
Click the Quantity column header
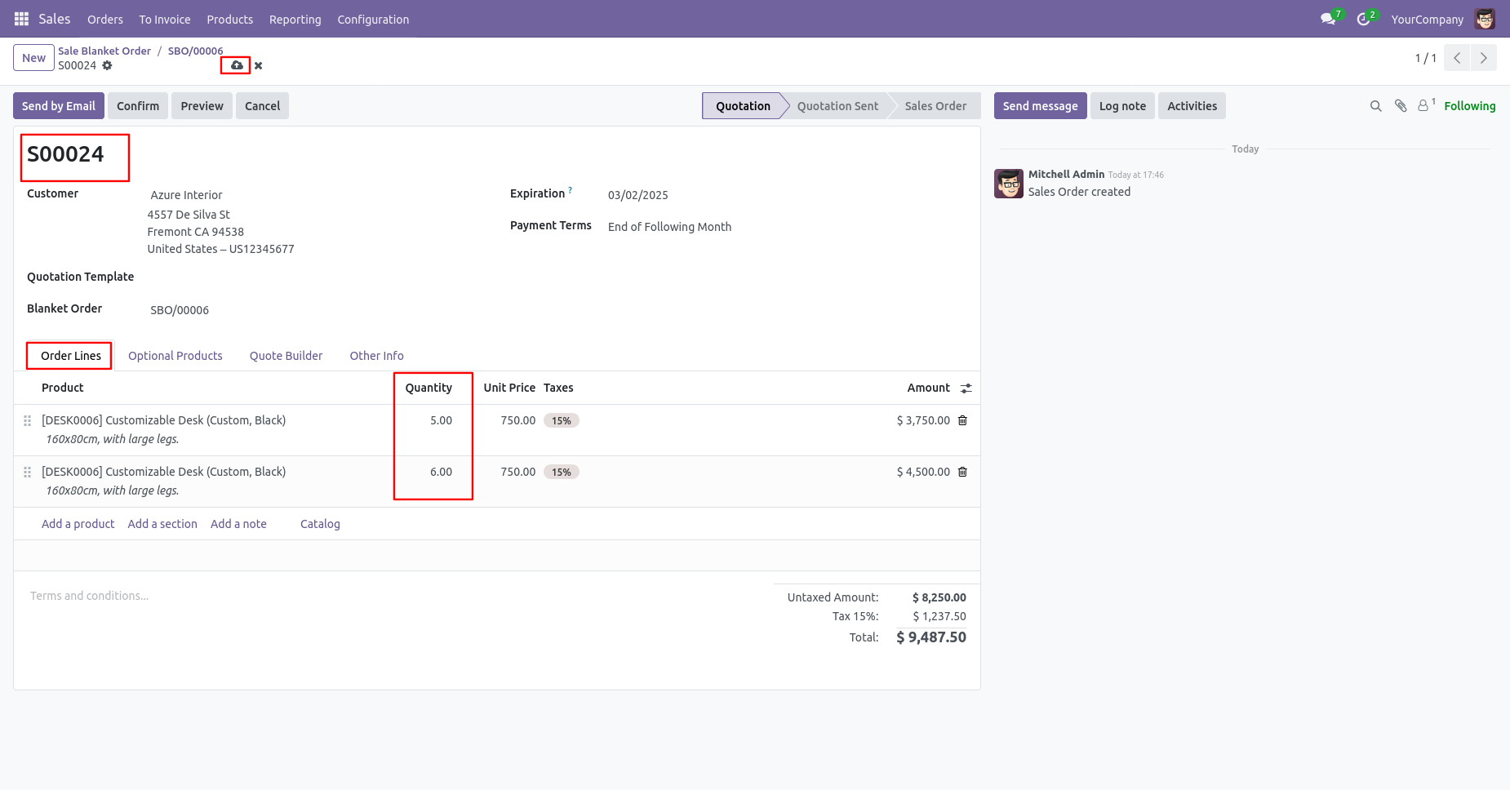(x=429, y=388)
